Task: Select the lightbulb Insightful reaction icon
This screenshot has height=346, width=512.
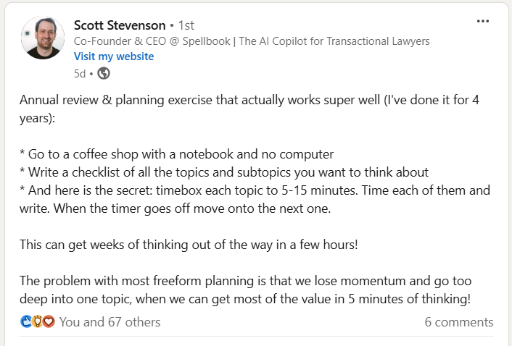Action: click(x=38, y=321)
